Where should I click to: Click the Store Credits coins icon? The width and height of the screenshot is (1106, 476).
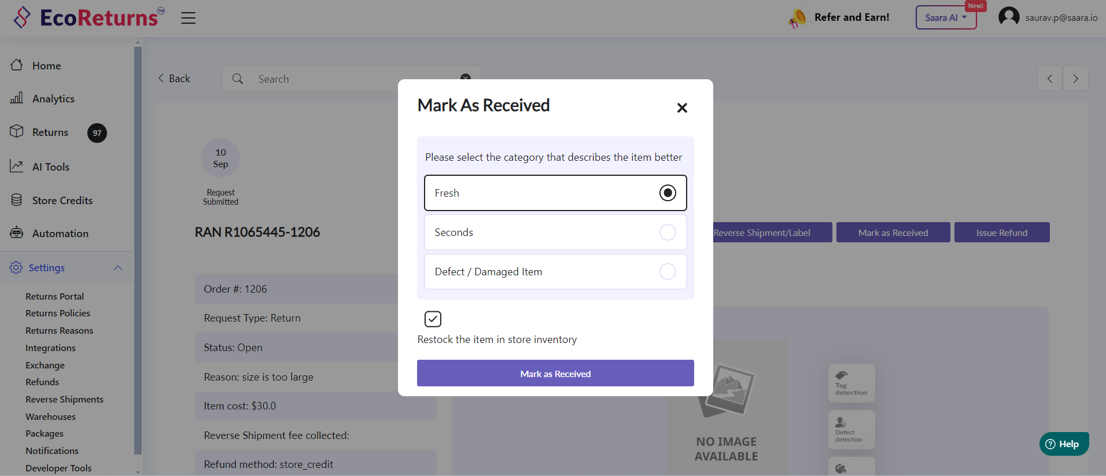coord(17,200)
